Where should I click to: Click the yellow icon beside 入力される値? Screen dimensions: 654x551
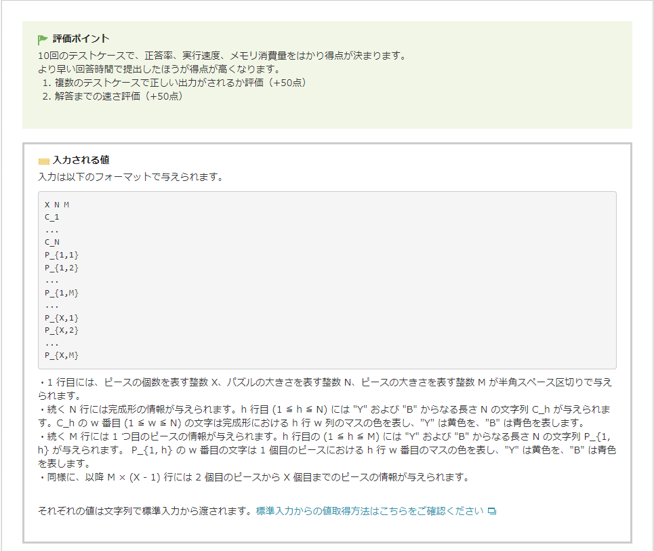click(x=44, y=161)
